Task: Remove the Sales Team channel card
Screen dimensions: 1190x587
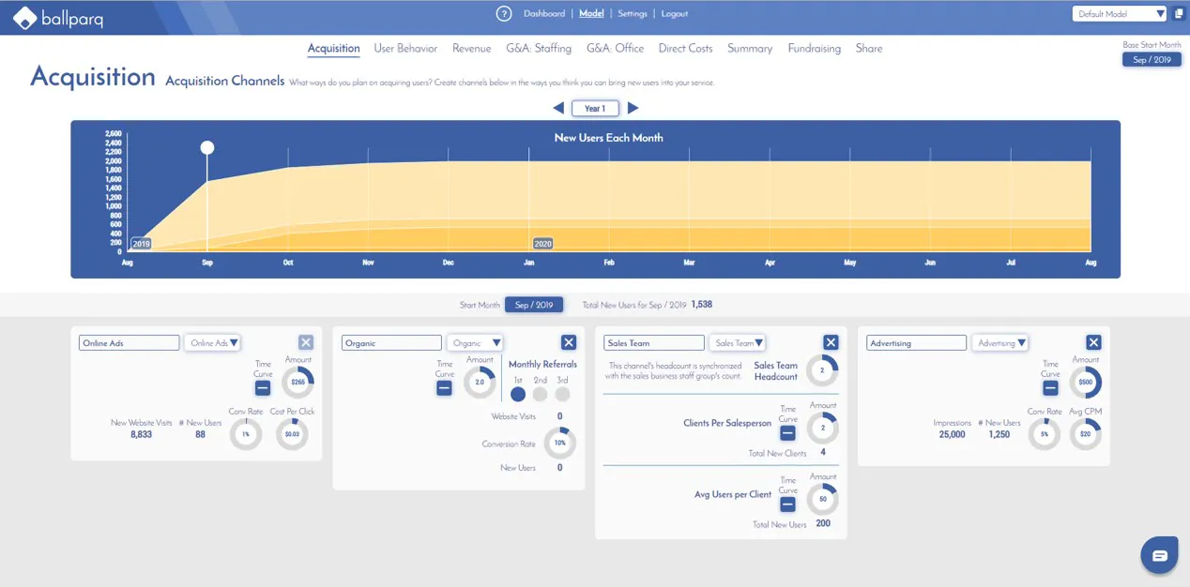Action: pos(831,343)
